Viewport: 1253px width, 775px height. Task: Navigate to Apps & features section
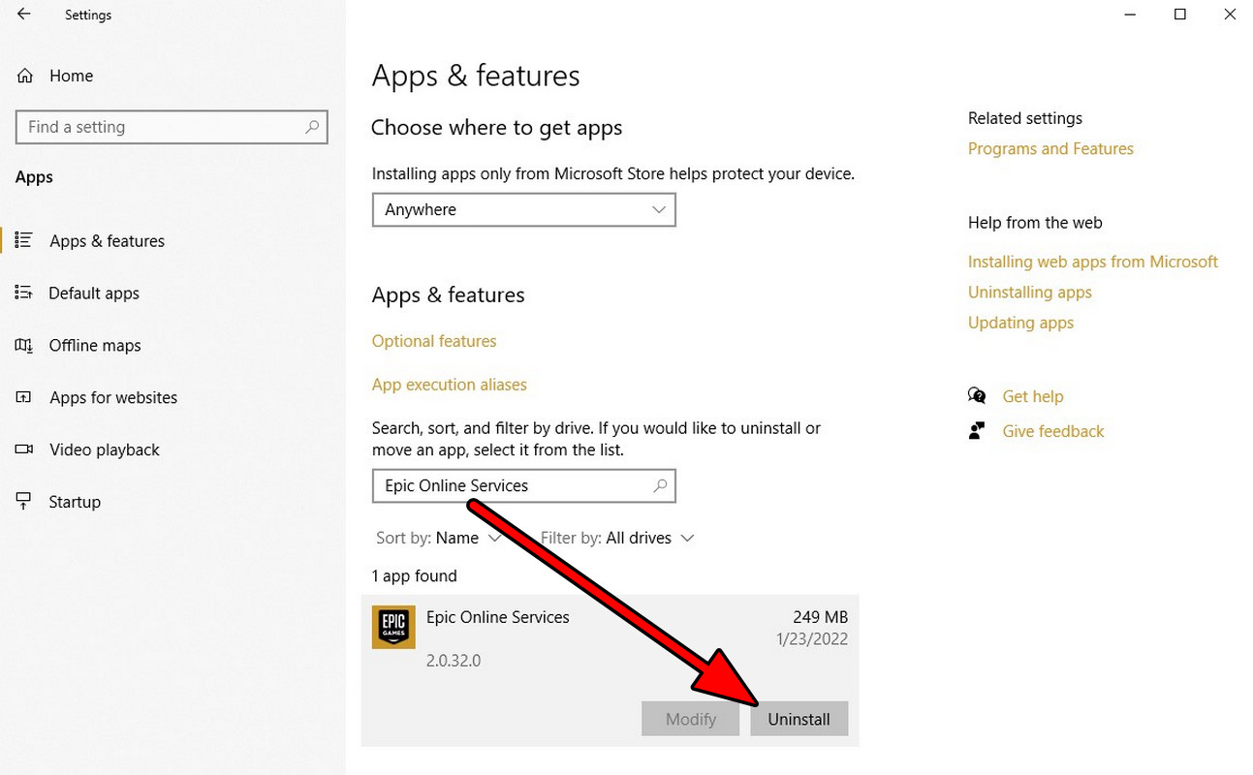[x=107, y=240]
